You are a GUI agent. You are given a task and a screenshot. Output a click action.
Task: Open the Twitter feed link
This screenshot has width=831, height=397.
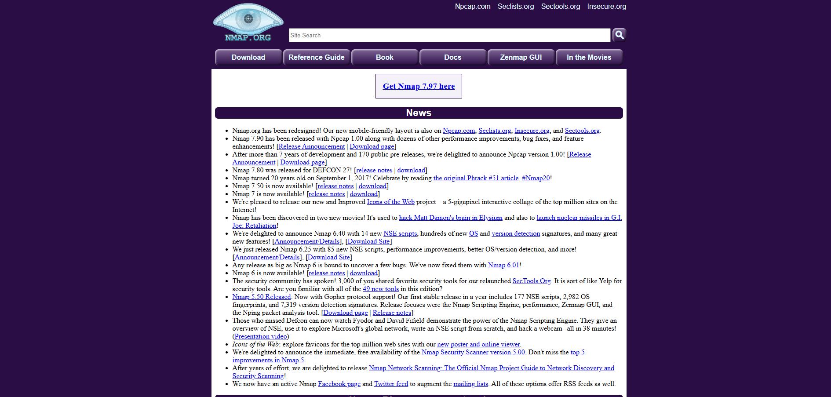tap(391, 384)
